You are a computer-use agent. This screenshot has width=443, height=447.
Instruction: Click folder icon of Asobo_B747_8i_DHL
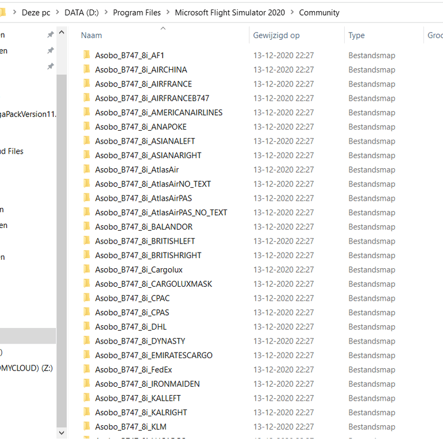(x=87, y=326)
